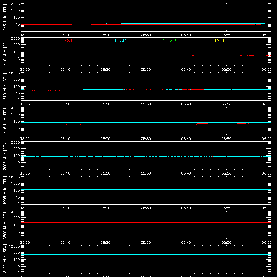Click 05:10 tick label below 8800 MHz panel
This screenshot has width=277, height=277.
65,243
